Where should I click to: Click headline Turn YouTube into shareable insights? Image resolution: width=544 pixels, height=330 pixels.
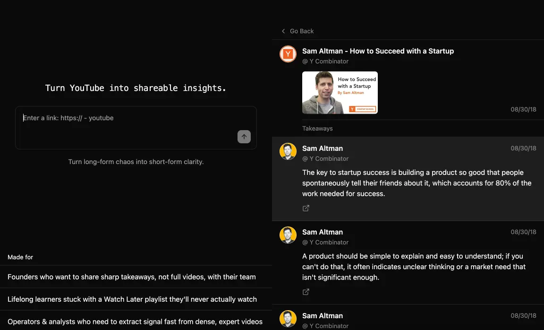[x=136, y=88]
